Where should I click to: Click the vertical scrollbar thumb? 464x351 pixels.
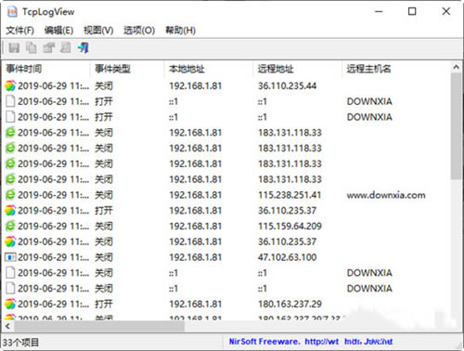[x=456, y=126]
